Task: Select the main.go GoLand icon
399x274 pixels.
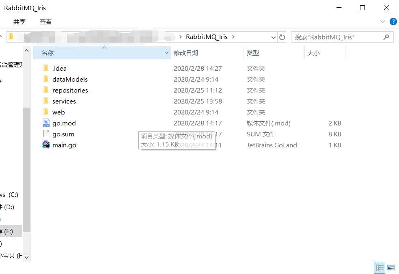Action: (46, 145)
